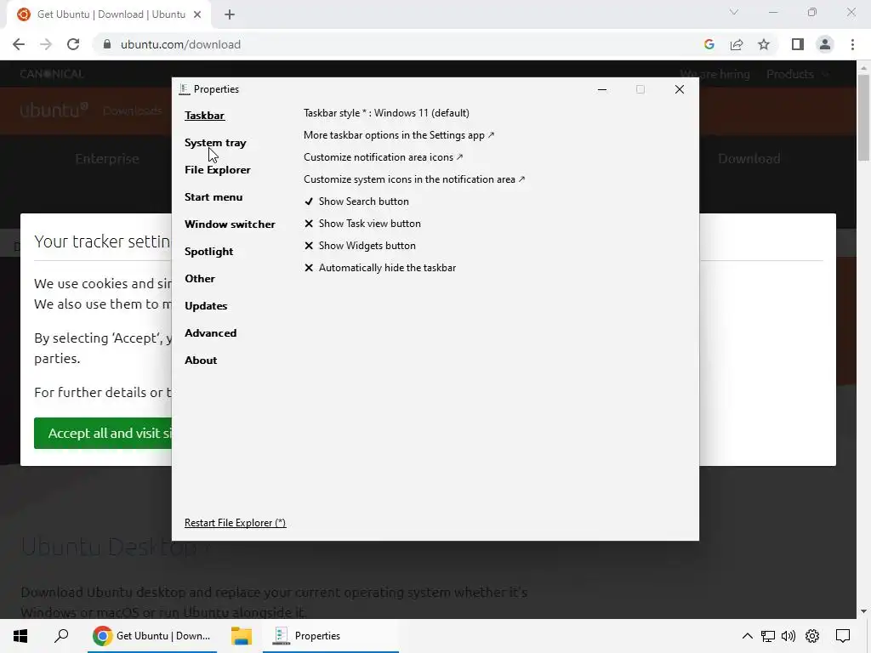The height and width of the screenshot is (653, 871).
Task: Click the page scrollbar down arrow
Action: (863, 611)
